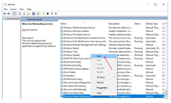Open the blue Help toolbar icon
The height and width of the screenshot is (103, 171).
[34, 14]
